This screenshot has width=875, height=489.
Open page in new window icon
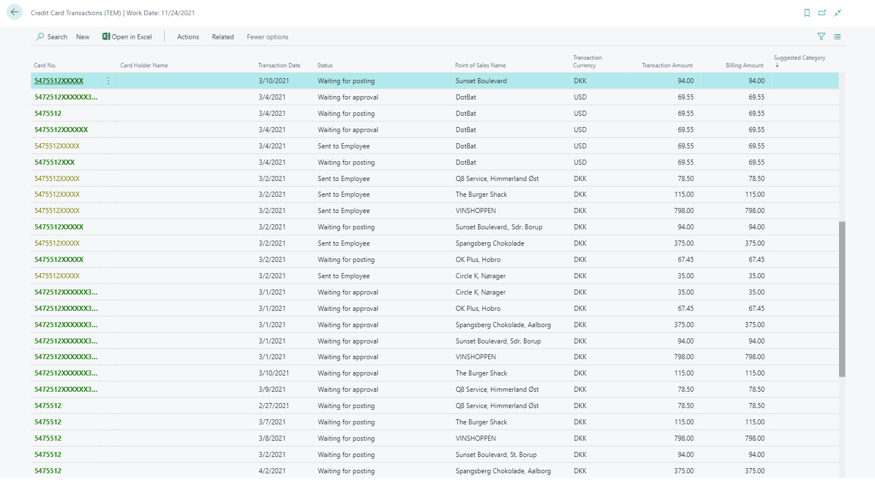(x=822, y=13)
